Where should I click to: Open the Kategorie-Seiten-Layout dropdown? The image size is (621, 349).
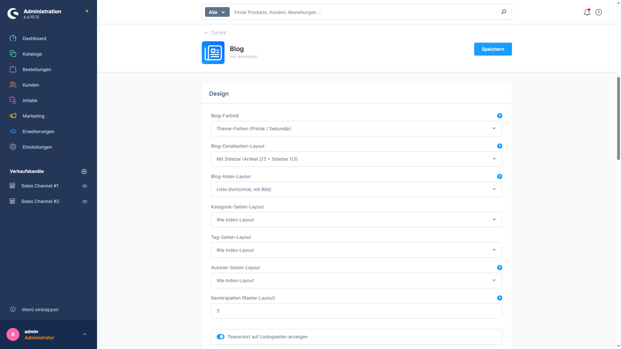coord(356,220)
